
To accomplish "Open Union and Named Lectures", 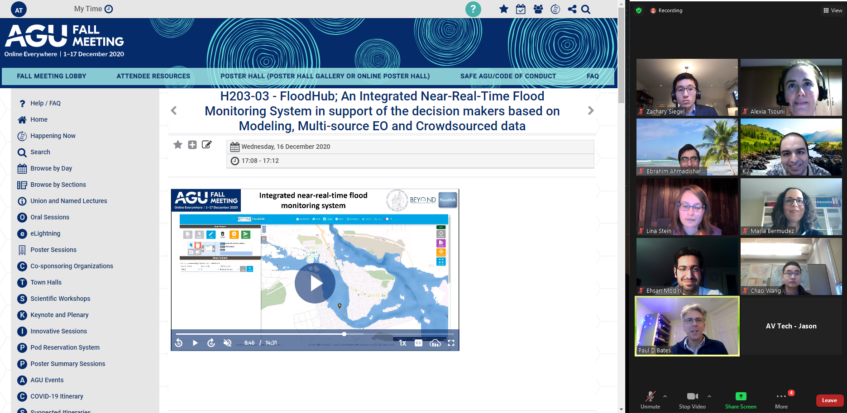I will point(69,201).
